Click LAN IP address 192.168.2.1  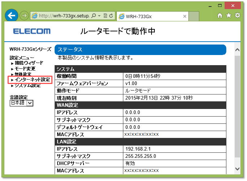tap(138, 149)
